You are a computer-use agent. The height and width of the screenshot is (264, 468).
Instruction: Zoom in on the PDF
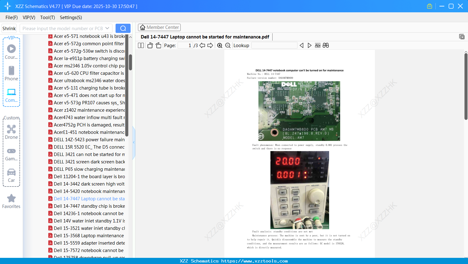point(220,46)
